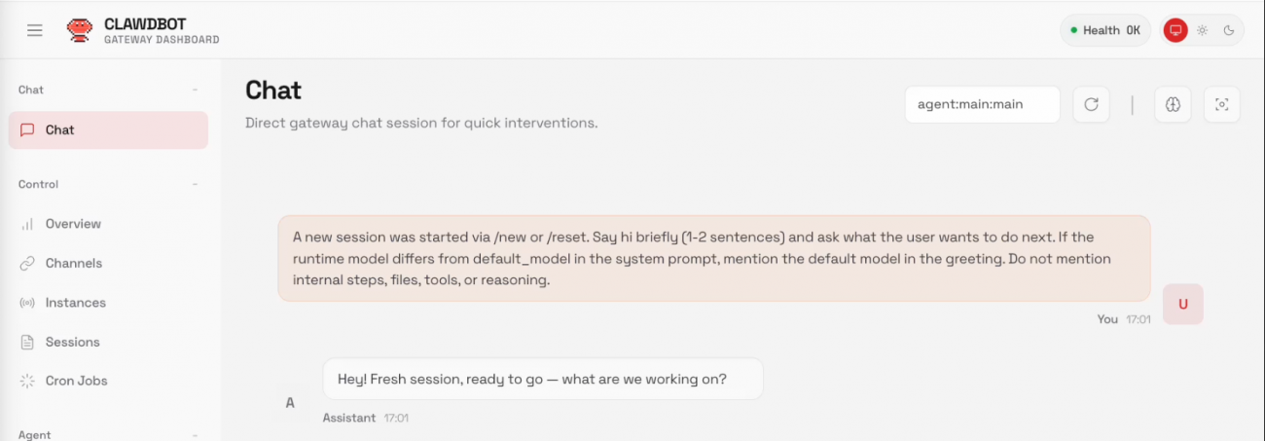The height and width of the screenshot is (441, 1265).
Task: Collapse the Control sidebar group
Action: click(x=195, y=184)
